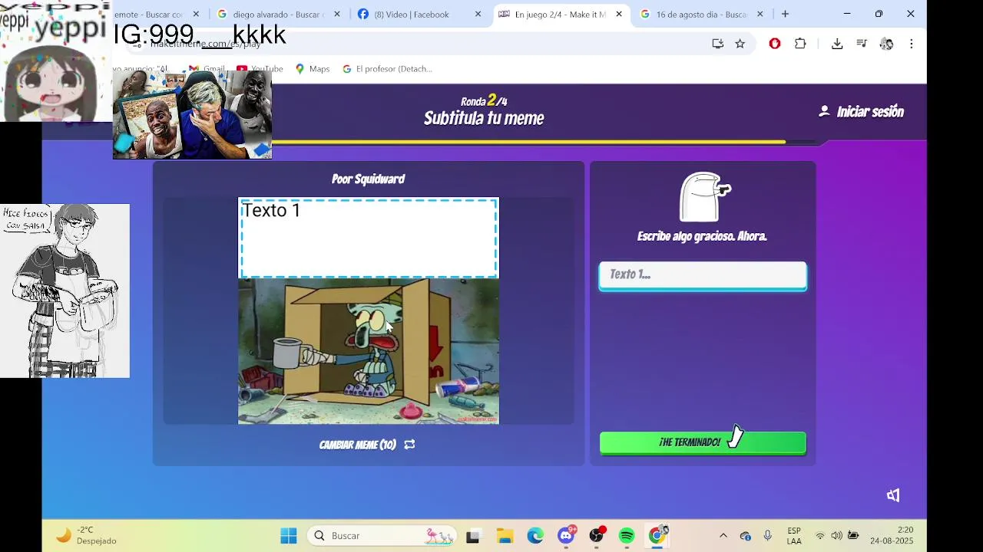Close the '16 de agosto dia' tab

pyautogui.click(x=760, y=14)
